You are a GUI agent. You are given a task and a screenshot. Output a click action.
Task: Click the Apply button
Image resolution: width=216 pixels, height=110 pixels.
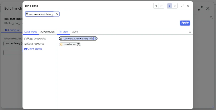click(x=185, y=23)
